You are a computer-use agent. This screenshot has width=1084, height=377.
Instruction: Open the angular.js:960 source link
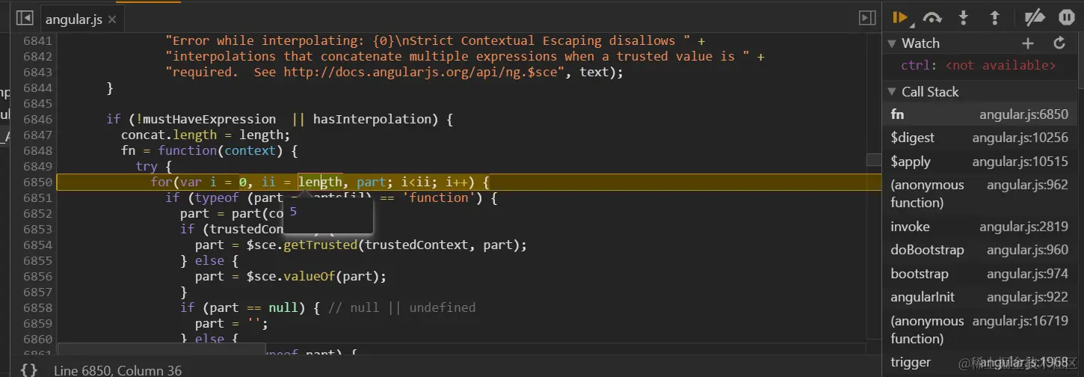click(1027, 250)
